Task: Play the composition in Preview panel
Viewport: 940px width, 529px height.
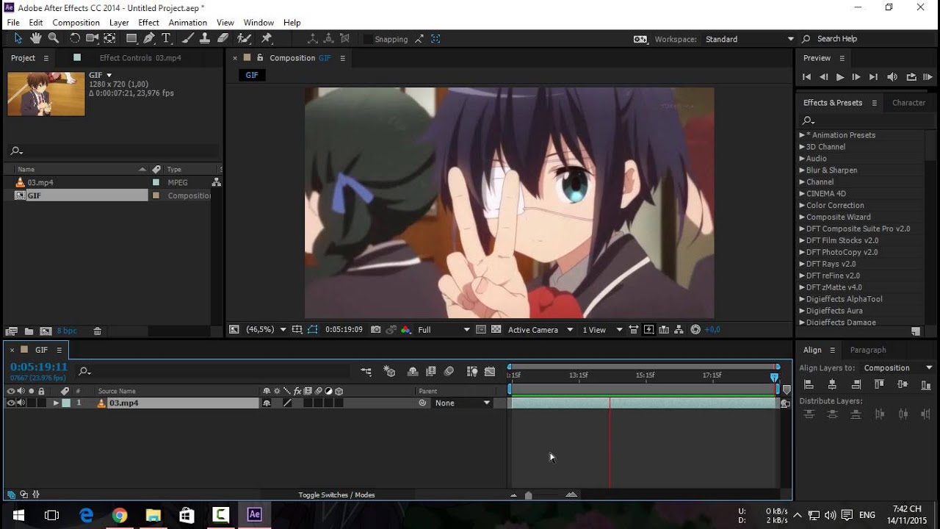Action: tap(840, 77)
